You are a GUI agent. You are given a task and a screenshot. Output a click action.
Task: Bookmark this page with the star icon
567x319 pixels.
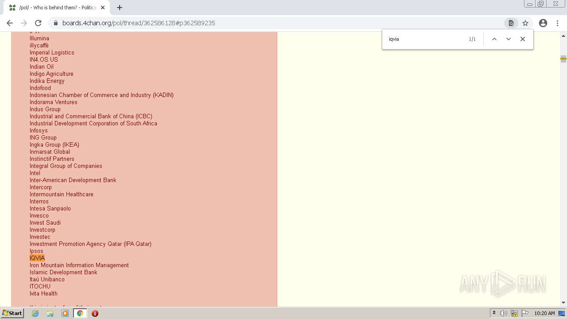(525, 23)
